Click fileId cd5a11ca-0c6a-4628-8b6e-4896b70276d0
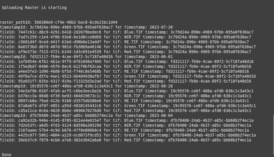Screen dimensions: 274x157 [60, 111]
